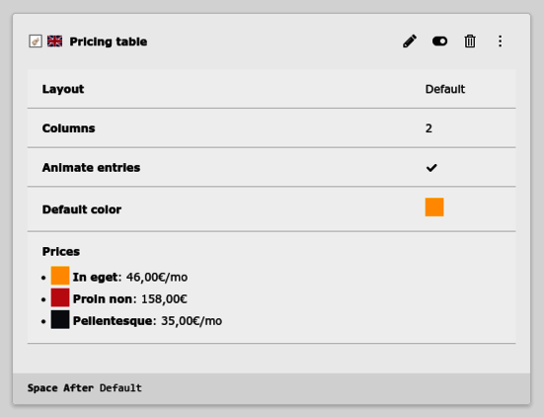Click the Columns value 2
Image resolution: width=544 pixels, height=417 pixels.
[428, 128]
